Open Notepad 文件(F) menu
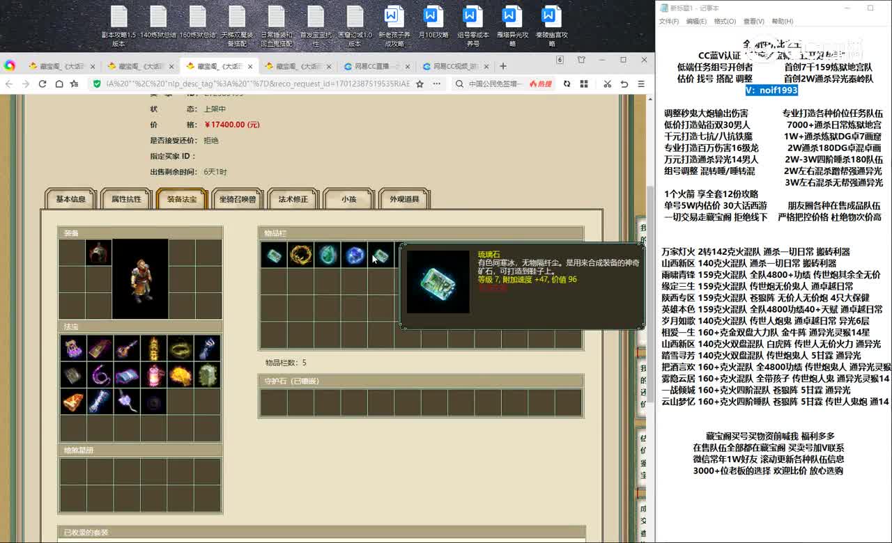The image size is (892, 543). coord(669,22)
